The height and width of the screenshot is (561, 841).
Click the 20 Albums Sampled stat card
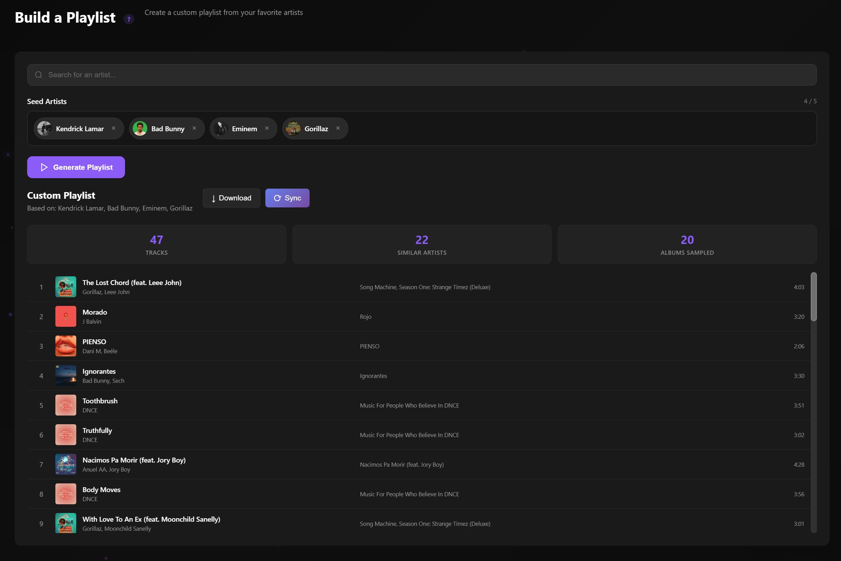[687, 244]
